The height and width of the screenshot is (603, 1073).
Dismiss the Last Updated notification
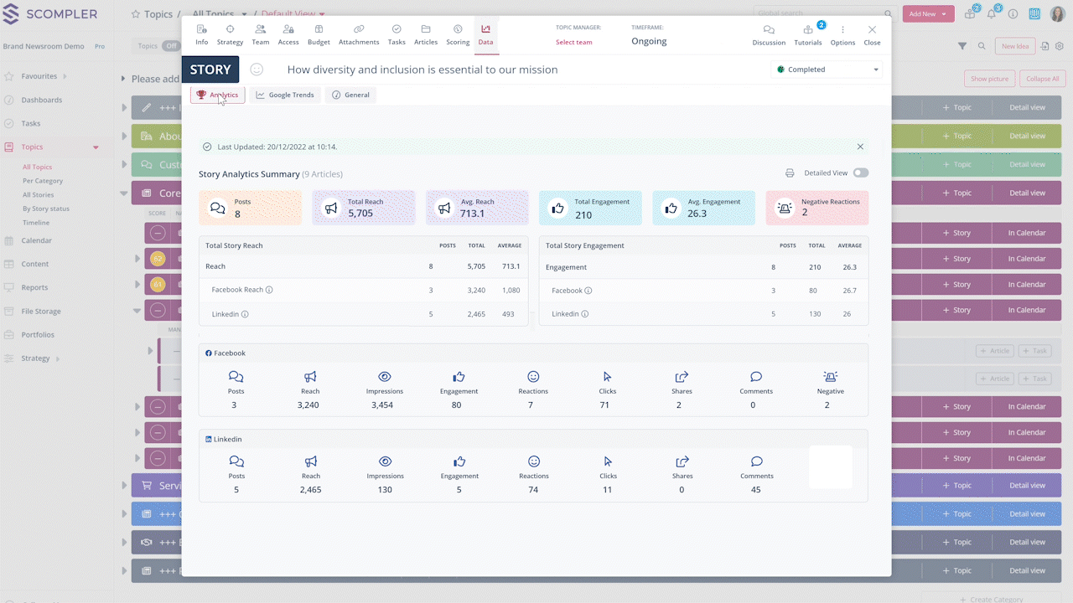pos(860,147)
